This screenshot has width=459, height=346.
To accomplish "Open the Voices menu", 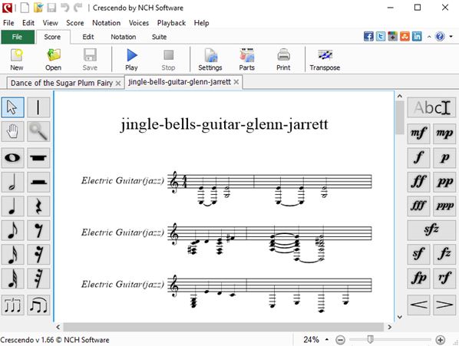I will (x=139, y=23).
